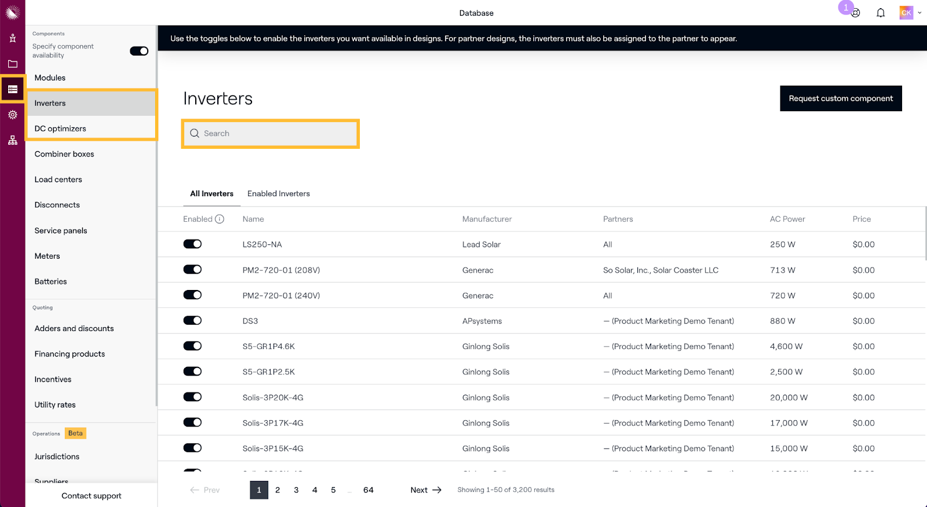Click Request custom component button
Image resolution: width=927 pixels, height=507 pixels.
pyautogui.click(x=841, y=98)
